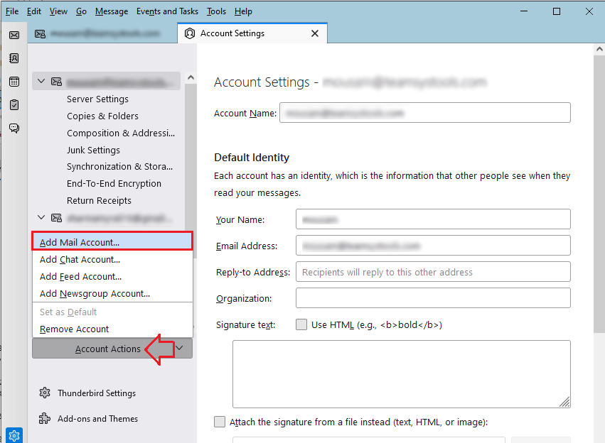The image size is (605, 443).
Task: Open the Tasks sidebar icon
Action: click(14, 105)
